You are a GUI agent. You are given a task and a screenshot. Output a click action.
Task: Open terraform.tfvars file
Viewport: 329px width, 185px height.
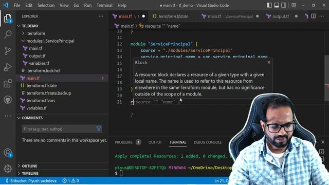[41, 101]
